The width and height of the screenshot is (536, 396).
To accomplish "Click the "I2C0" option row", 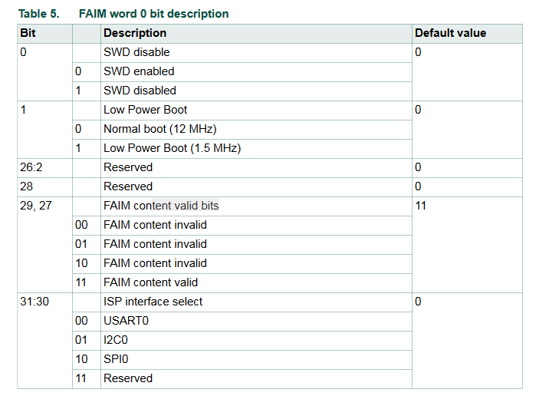I will pyautogui.click(x=117, y=340).
